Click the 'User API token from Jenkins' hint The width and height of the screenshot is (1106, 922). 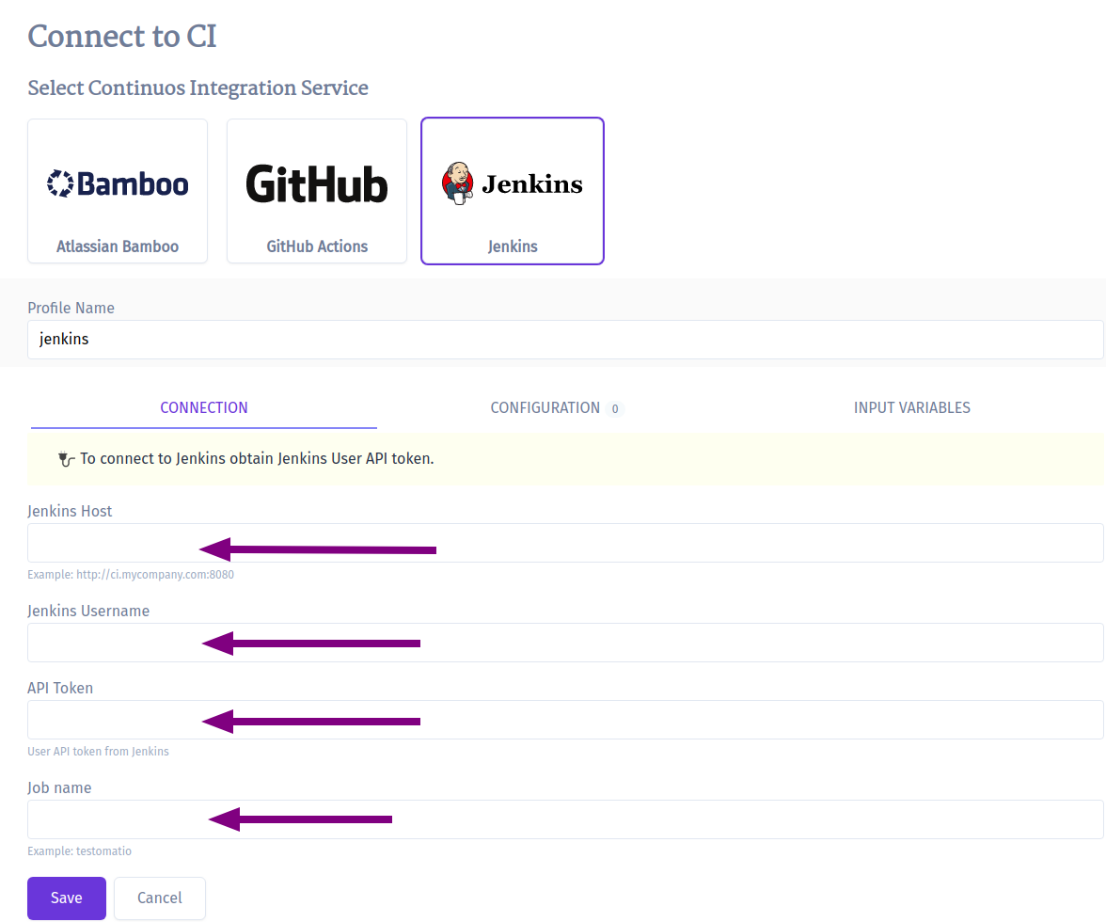pyautogui.click(x=98, y=752)
